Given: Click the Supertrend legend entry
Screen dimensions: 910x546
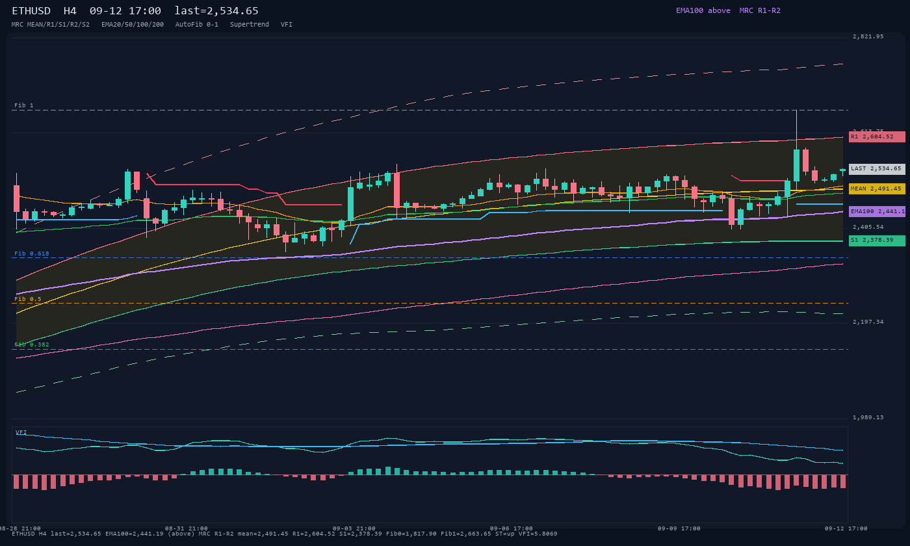Looking at the screenshot, I should click(x=250, y=25).
